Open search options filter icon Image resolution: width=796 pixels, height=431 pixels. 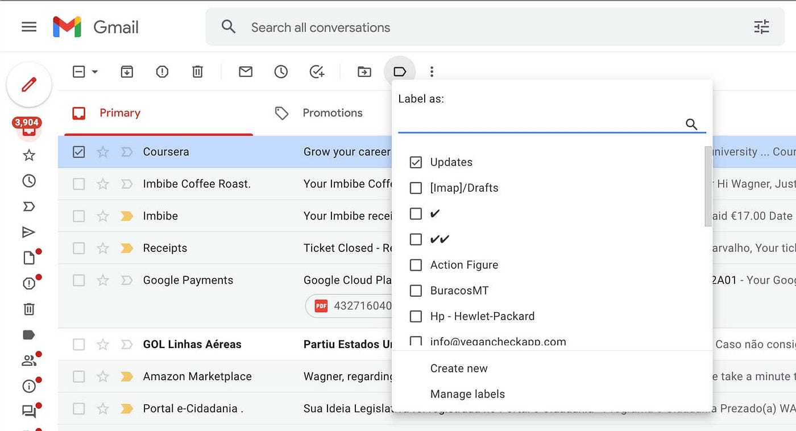tap(761, 27)
